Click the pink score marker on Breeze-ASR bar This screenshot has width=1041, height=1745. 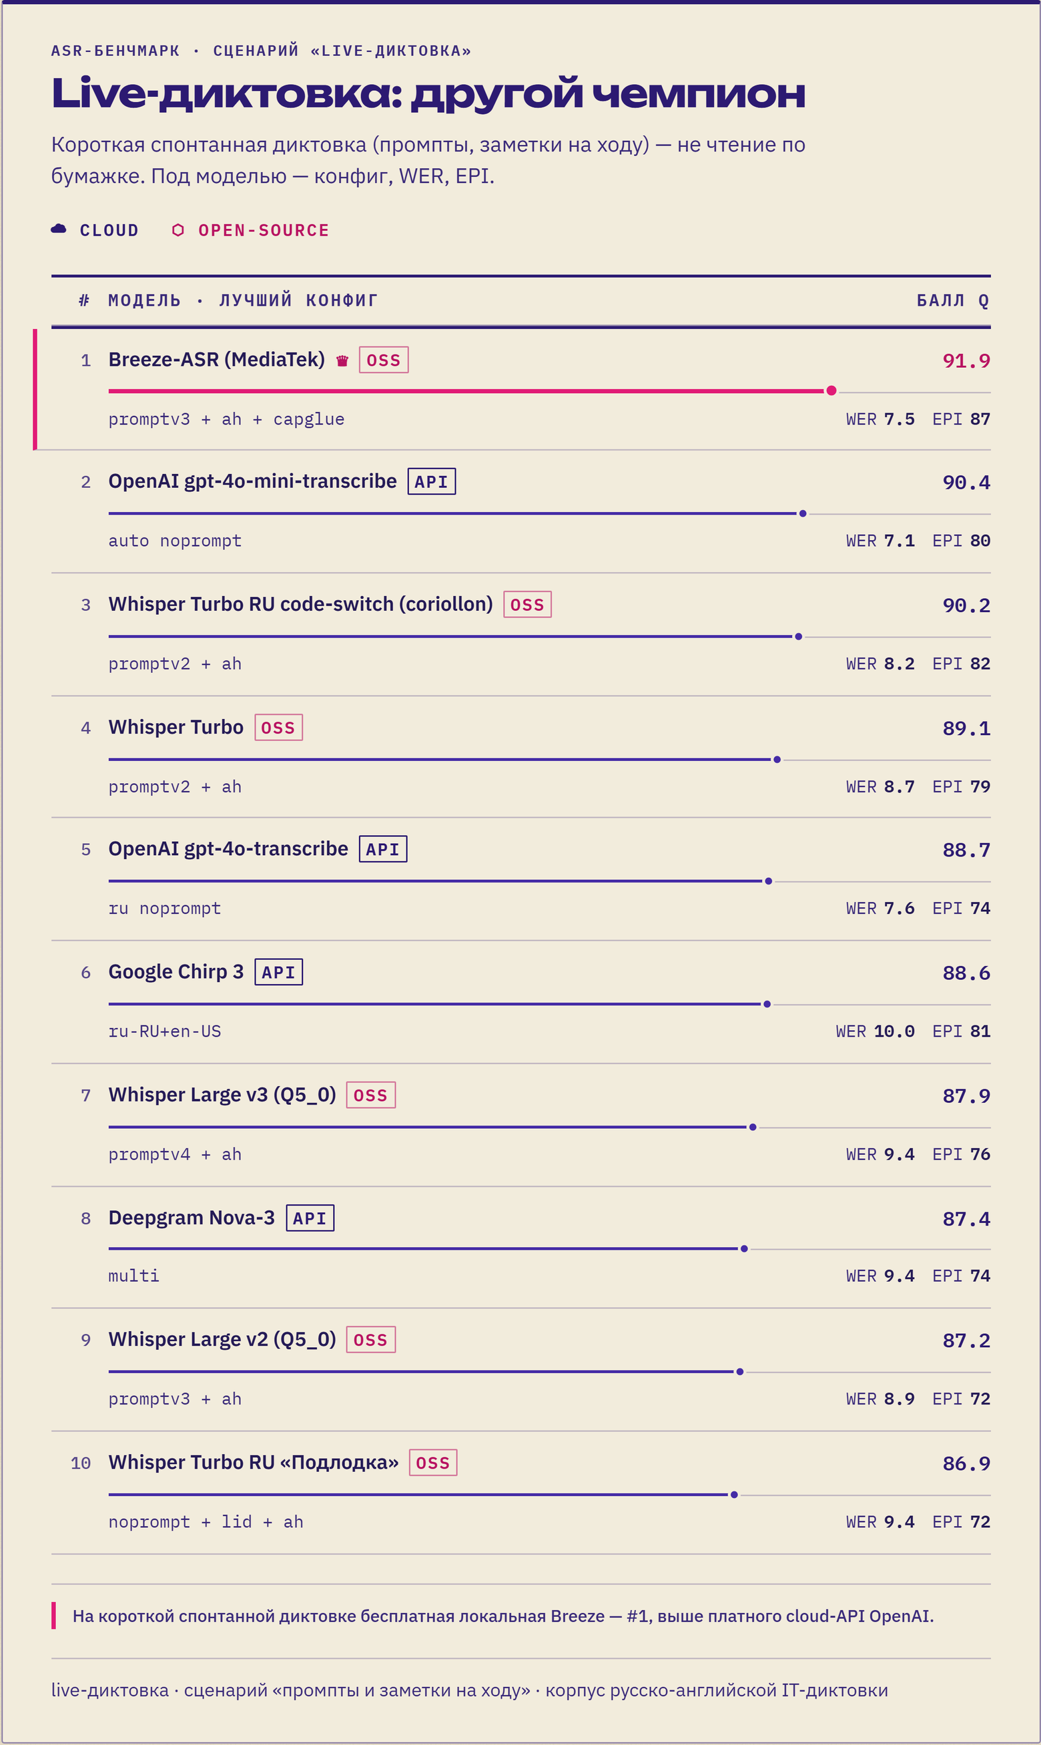pyautogui.click(x=831, y=391)
